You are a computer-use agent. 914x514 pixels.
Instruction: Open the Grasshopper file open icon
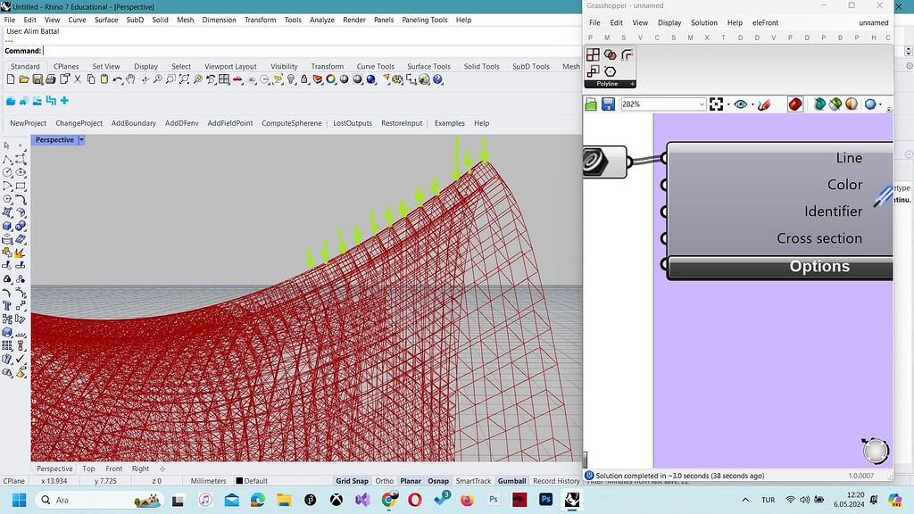click(590, 104)
